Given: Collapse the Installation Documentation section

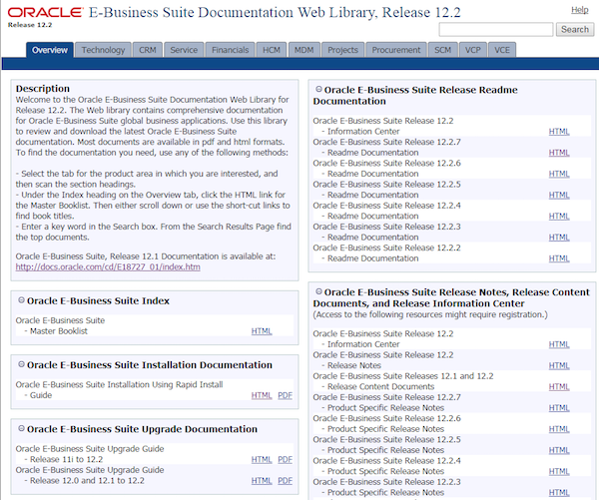Looking at the screenshot, I should (x=21, y=365).
